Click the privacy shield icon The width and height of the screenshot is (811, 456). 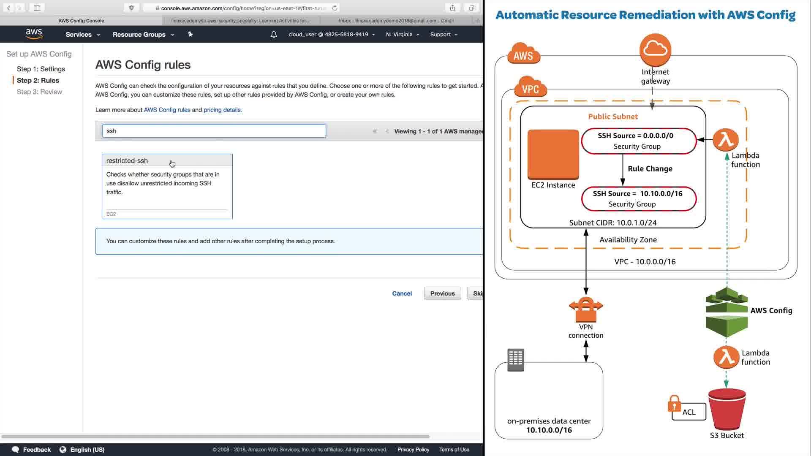[131, 8]
